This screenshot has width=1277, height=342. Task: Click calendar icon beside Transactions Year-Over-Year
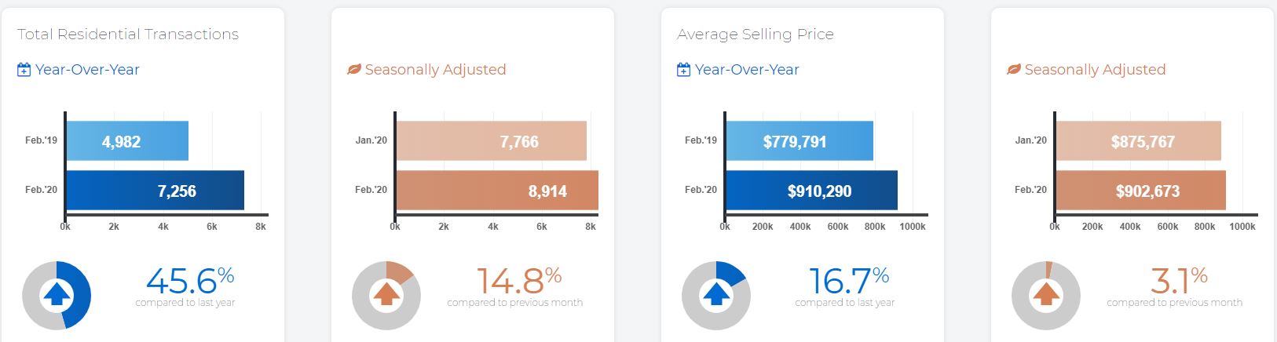(24, 70)
